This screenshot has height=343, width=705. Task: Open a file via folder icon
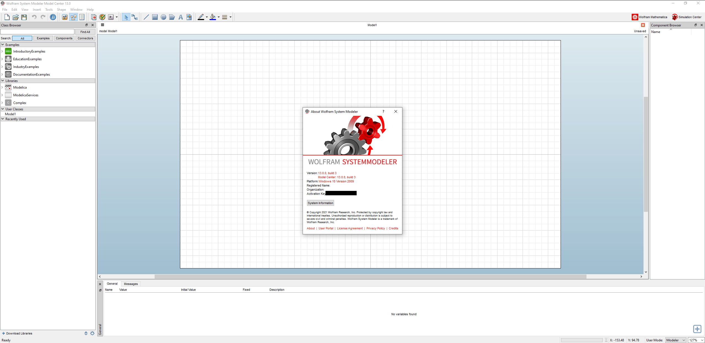coord(16,17)
